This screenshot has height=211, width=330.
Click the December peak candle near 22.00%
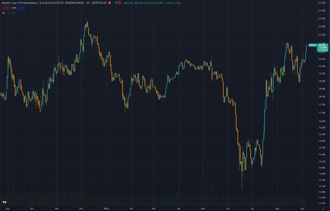pyautogui.click(x=87, y=24)
